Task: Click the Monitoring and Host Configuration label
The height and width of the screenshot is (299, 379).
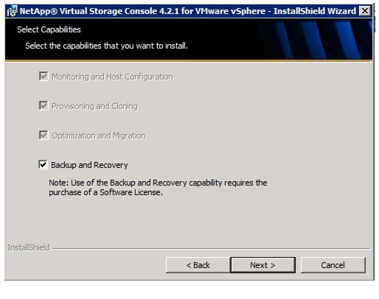Action: coord(112,77)
